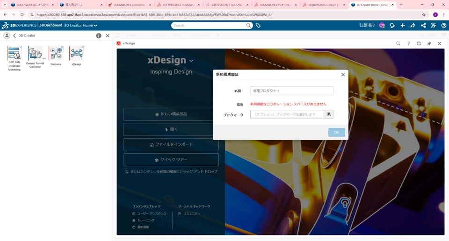449x241 pixels.
Task: Click the ブックマーク selection field
Action: pyautogui.click(x=288, y=114)
